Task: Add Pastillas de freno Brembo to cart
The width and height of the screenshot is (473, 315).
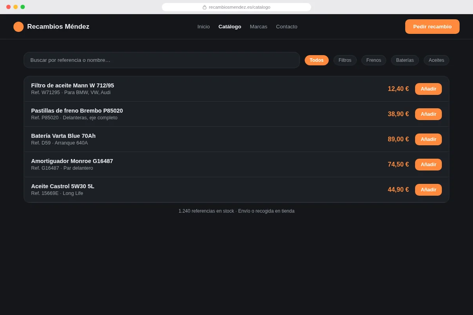Action: coord(428,114)
